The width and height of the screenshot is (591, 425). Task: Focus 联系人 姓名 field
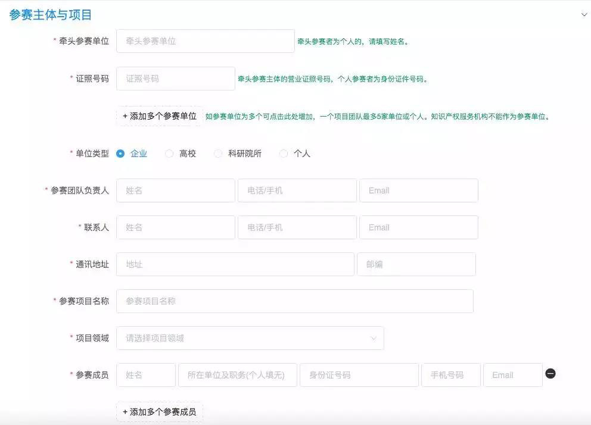pyautogui.click(x=176, y=227)
